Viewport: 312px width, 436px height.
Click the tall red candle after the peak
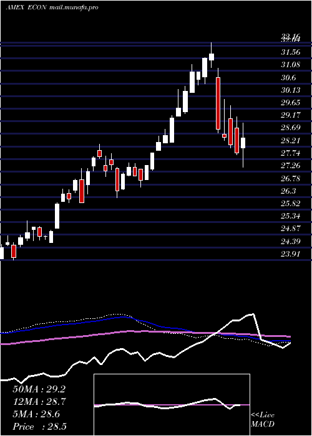(x=218, y=103)
